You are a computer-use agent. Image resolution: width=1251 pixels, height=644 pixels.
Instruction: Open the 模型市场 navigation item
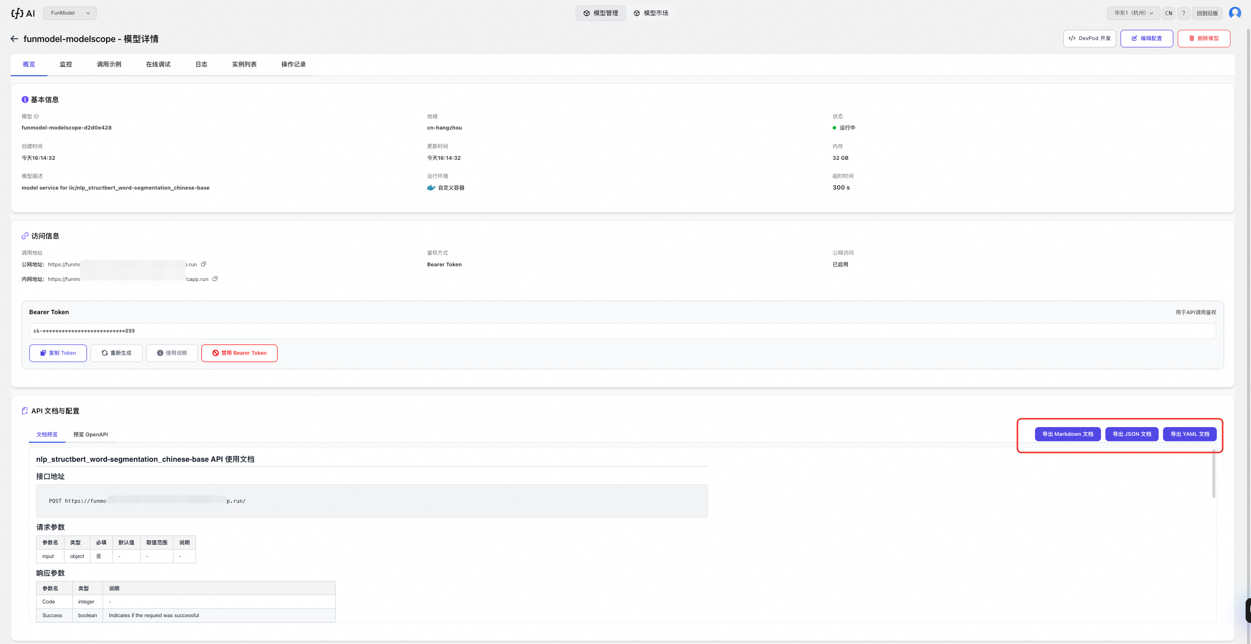coord(651,13)
